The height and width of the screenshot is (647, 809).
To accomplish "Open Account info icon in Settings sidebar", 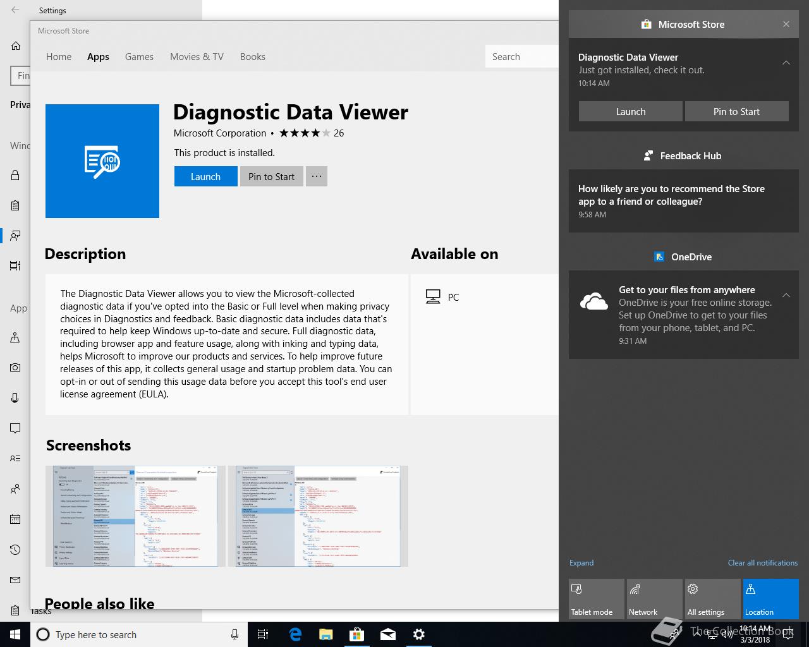I will click(x=15, y=459).
